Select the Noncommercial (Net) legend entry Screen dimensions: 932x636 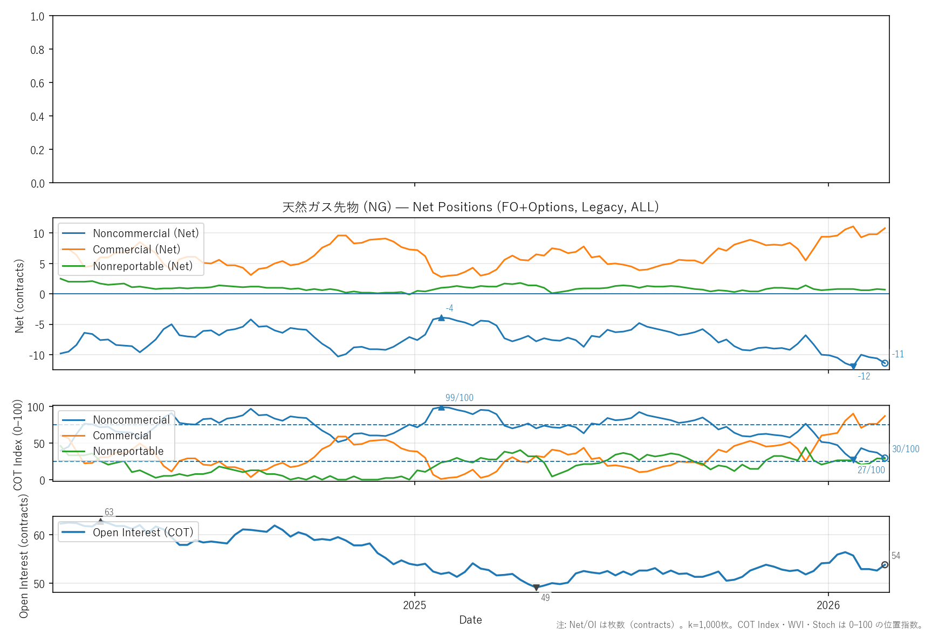[146, 233]
